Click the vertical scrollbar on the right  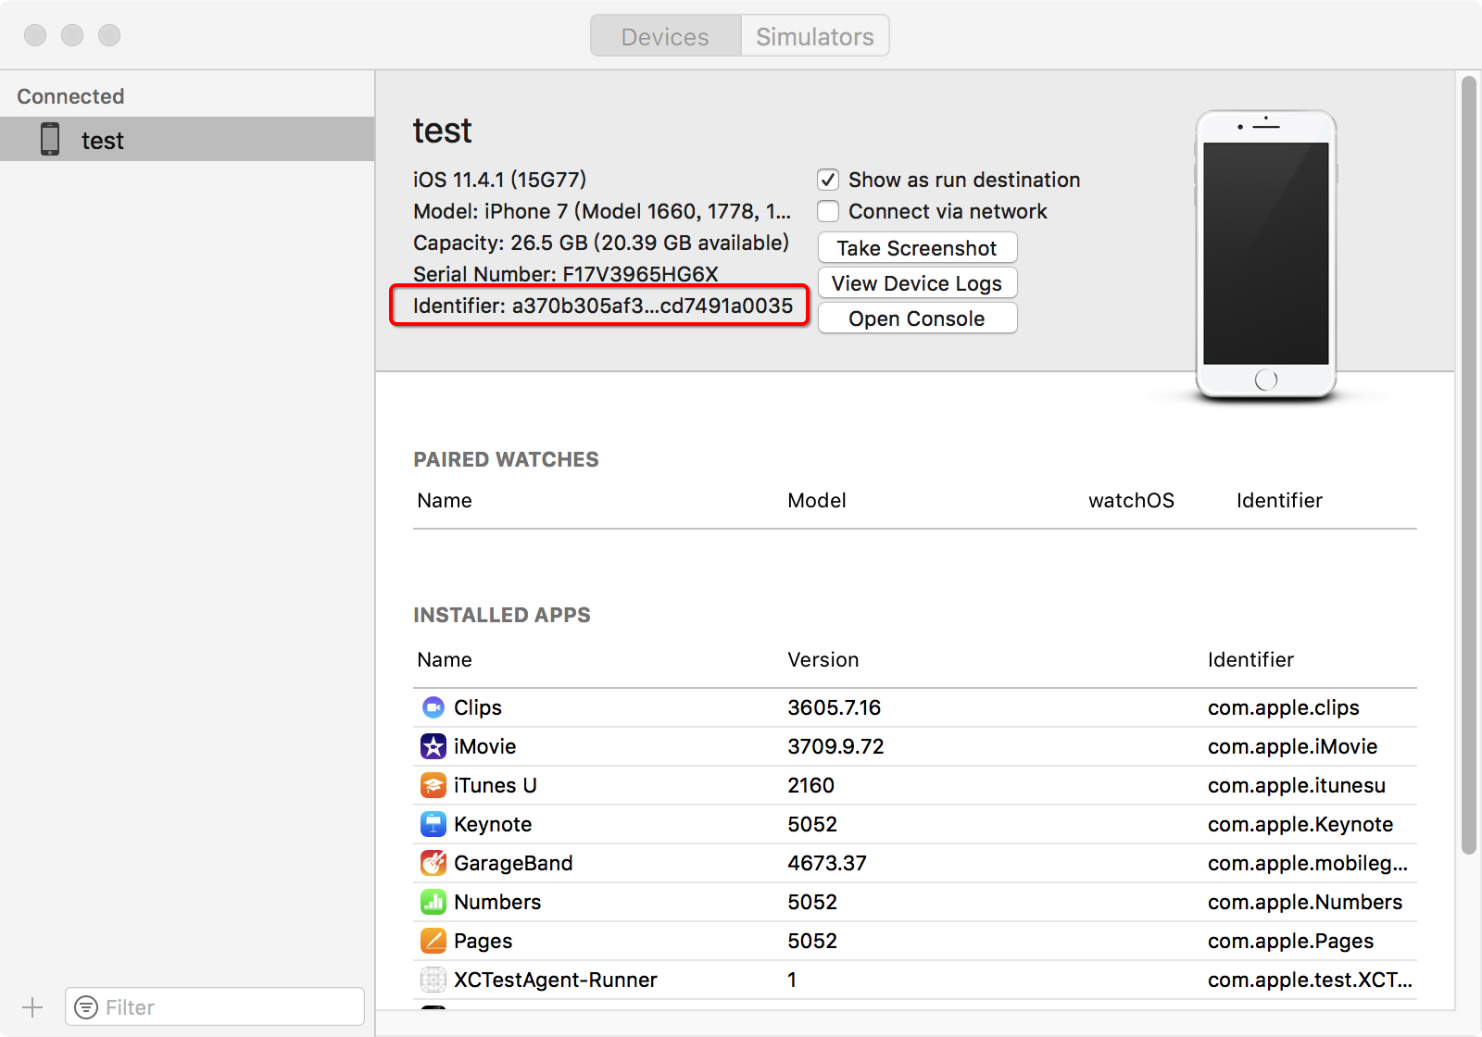pos(1468,465)
